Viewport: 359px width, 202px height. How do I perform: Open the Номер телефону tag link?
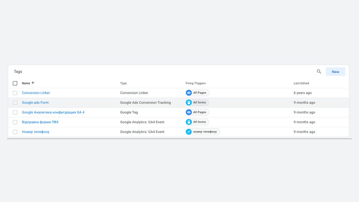(35, 132)
